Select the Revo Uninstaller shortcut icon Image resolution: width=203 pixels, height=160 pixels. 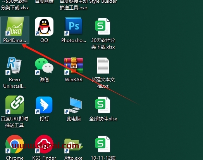[x=14, y=66]
